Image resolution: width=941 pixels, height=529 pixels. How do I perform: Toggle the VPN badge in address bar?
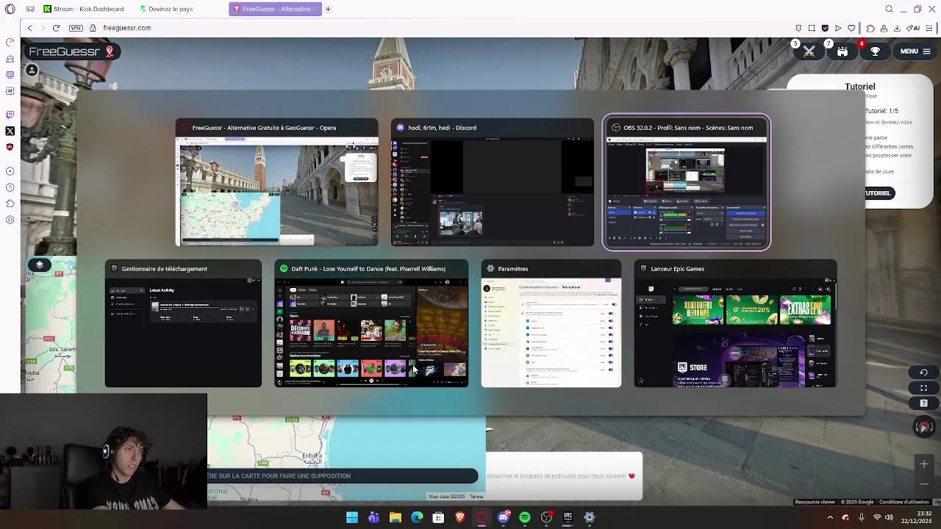[76, 28]
